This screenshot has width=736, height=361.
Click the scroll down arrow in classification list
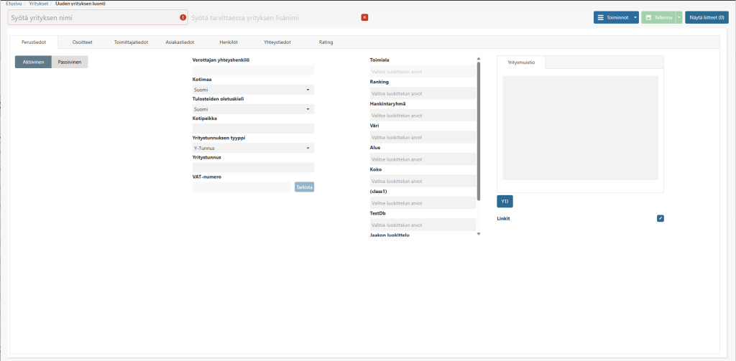tap(478, 233)
